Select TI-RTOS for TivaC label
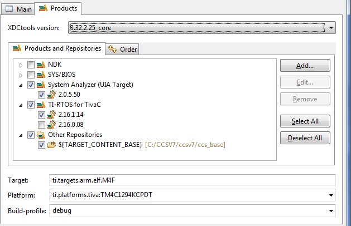 tap(74, 105)
